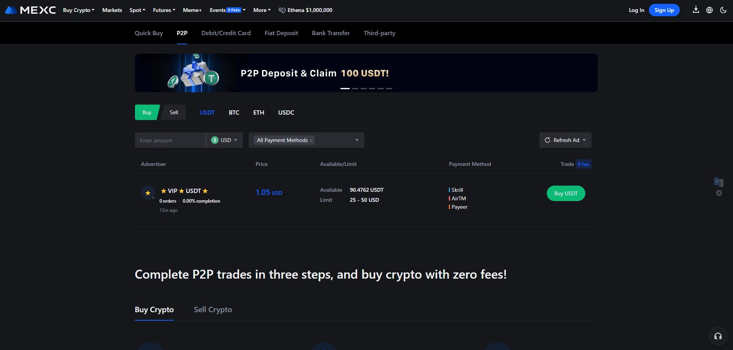733x350 pixels.
Task: Select the second banner carousel indicator
Action: click(x=355, y=88)
